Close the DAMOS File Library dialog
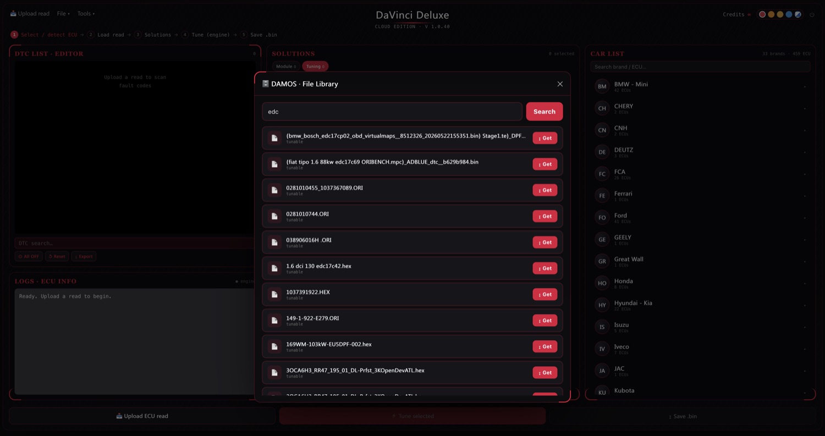This screenshot has height=436, width=825. [560, 84]
